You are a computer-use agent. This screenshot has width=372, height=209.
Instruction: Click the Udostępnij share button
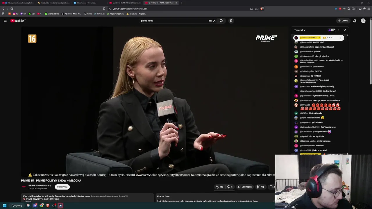click(x=244, y=187)
